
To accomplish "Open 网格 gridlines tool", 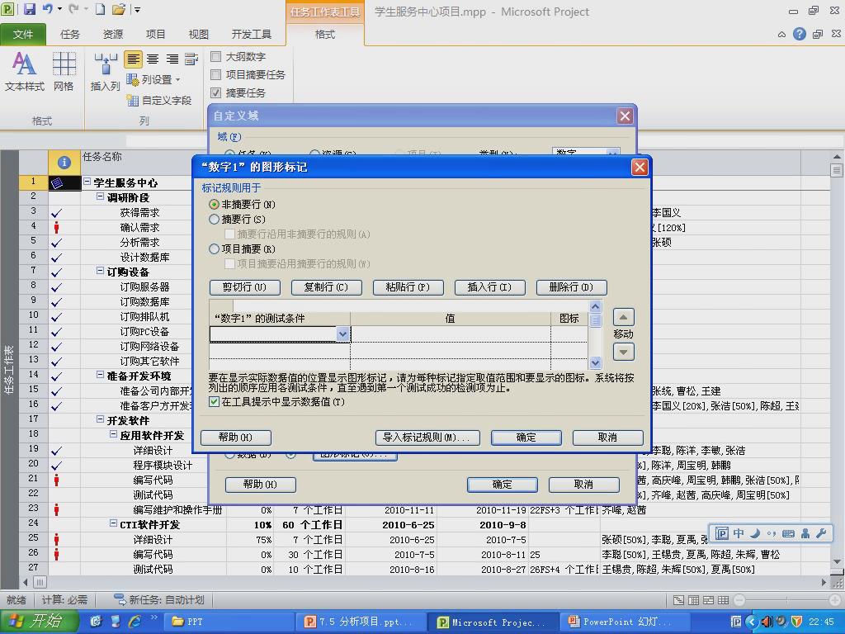I will tap(64, 71).
